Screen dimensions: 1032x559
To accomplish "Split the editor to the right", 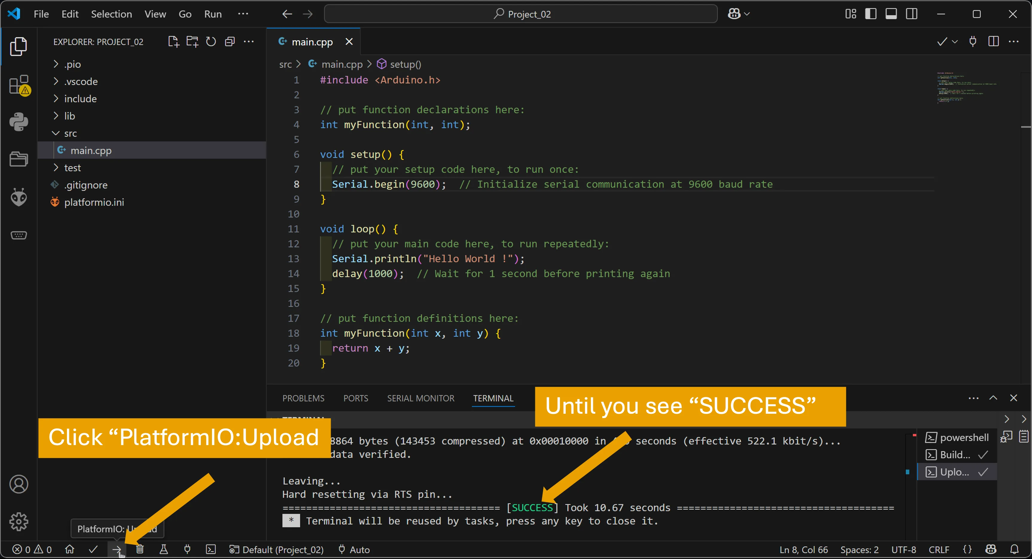I will 993,42.
